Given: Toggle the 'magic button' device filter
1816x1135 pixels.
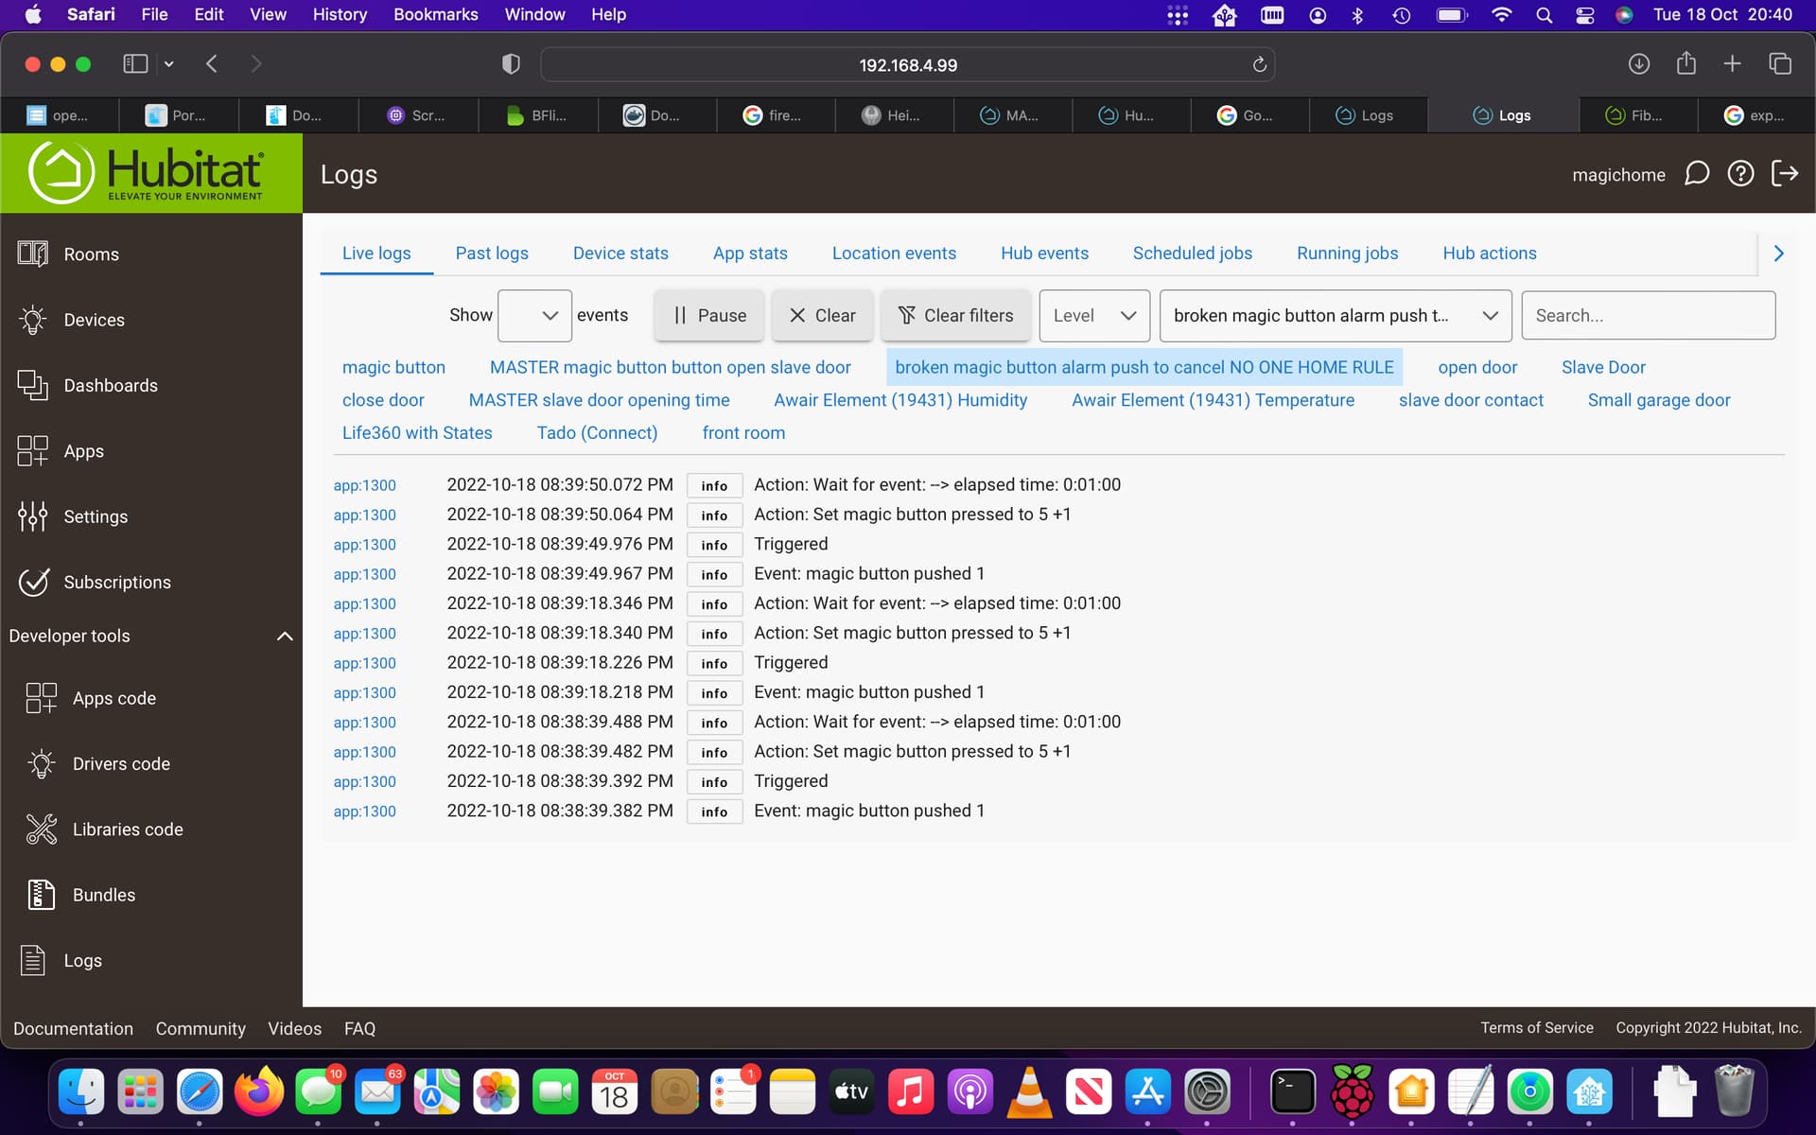Looking at the screenshot, I should pos(393,367).
